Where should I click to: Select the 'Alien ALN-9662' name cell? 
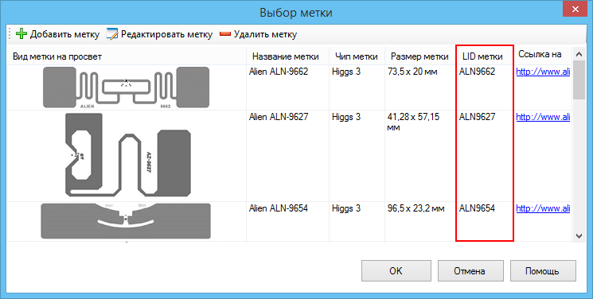(x=279, y=72)
